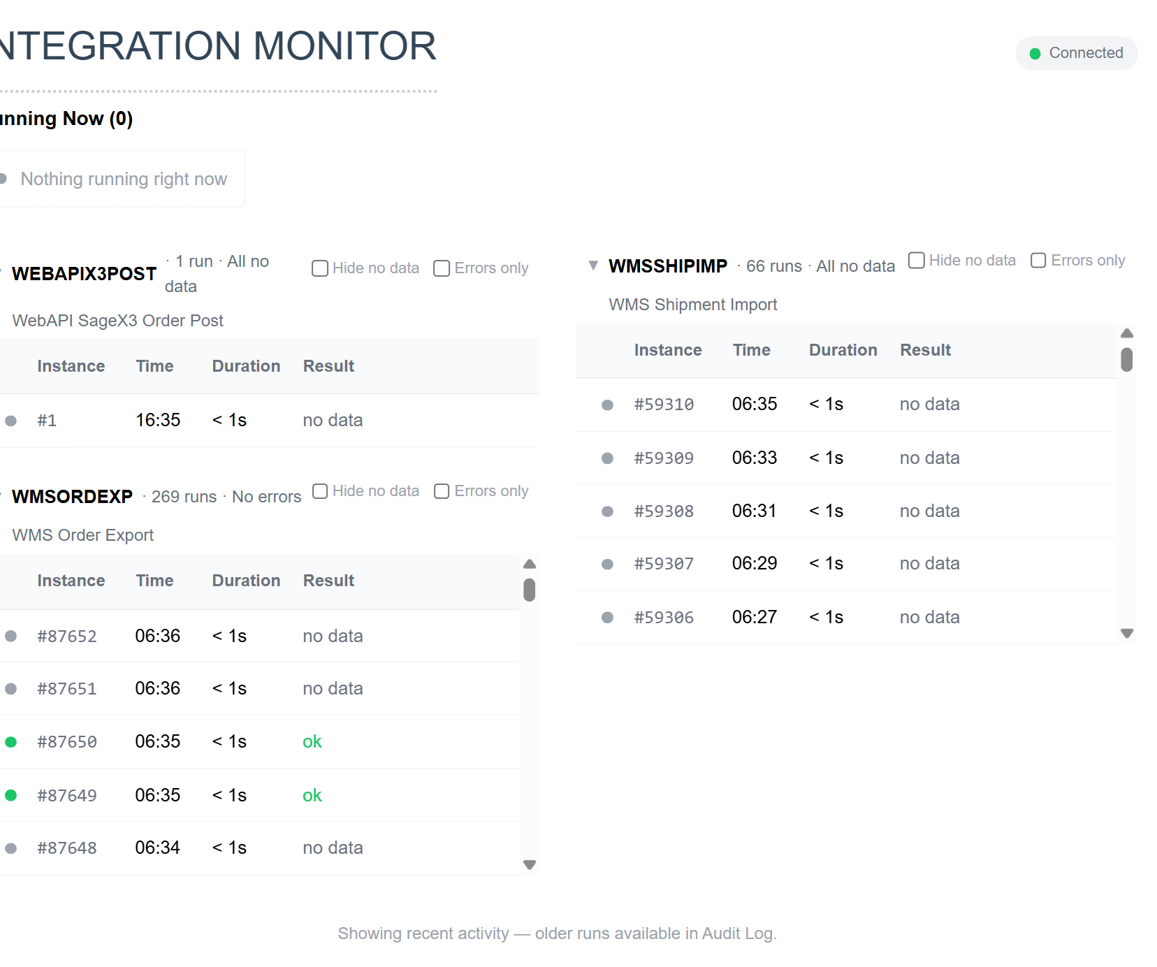Click grey status dot of #59310
The width and height of the screenshot is (1157, 967).
click(x=608, y=405)
